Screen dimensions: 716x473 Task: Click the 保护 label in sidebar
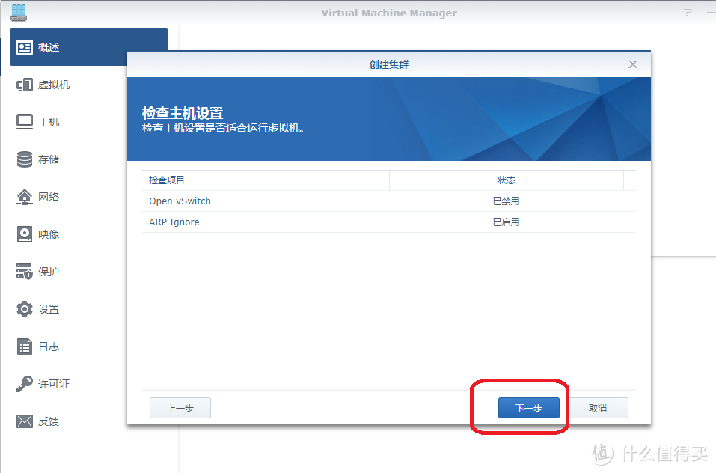click(49, 272)
